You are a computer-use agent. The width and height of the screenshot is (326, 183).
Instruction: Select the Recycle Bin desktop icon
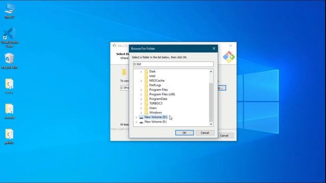[10, 61]
